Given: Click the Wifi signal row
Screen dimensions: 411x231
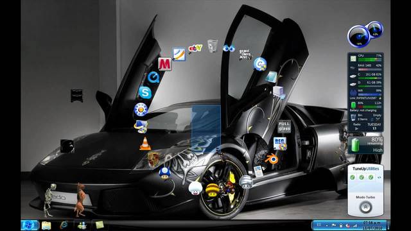Looking at the screenshot, I should [365, 92].
